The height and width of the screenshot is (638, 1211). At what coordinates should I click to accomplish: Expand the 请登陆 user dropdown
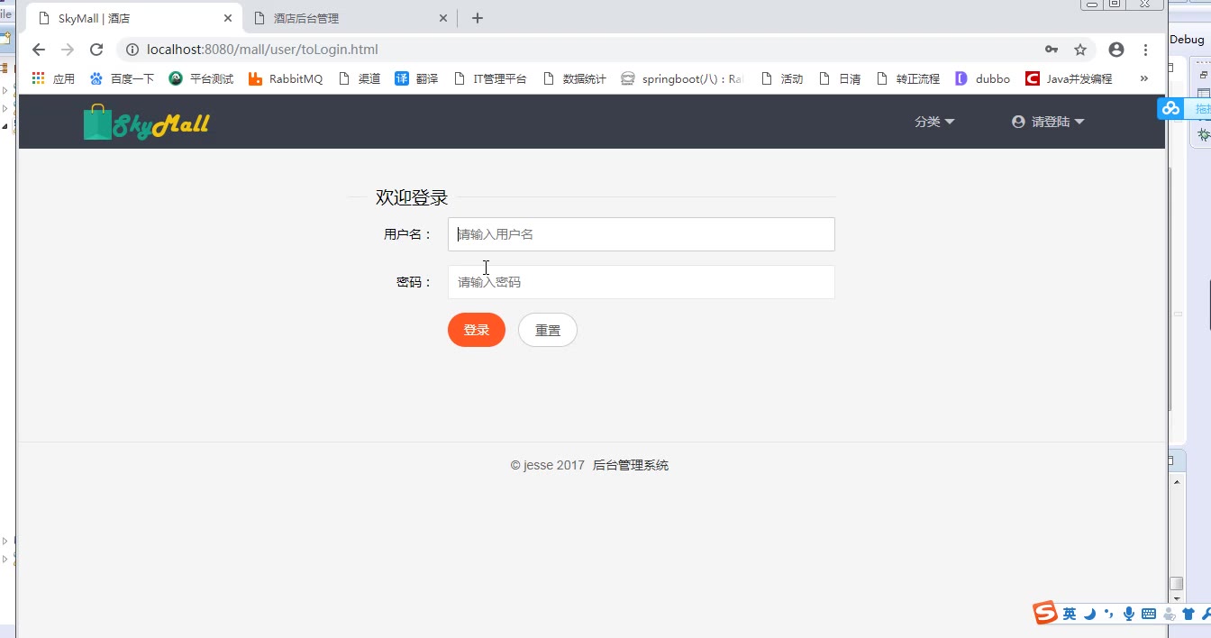coord(1048,122)
